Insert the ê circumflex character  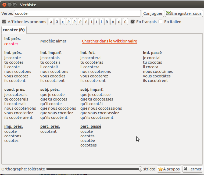pyautogui.click(x=80, y=22)
